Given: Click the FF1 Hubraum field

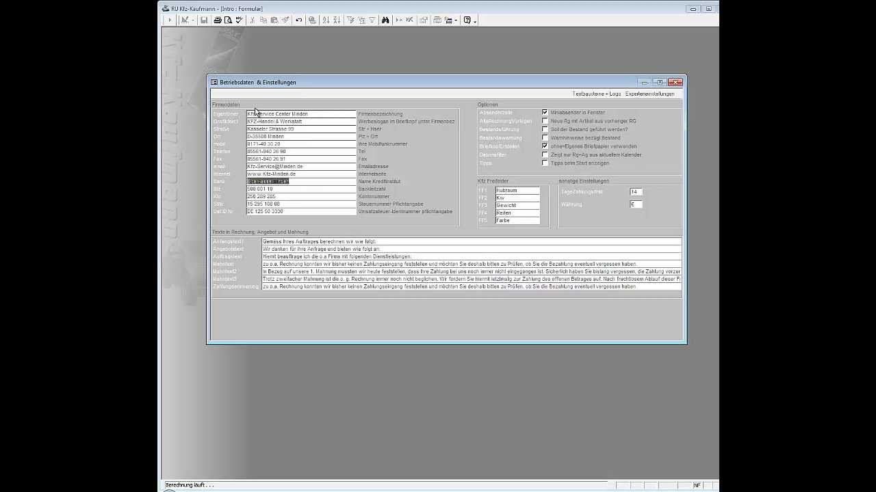Looking at the screenshot, I should 517,191.
